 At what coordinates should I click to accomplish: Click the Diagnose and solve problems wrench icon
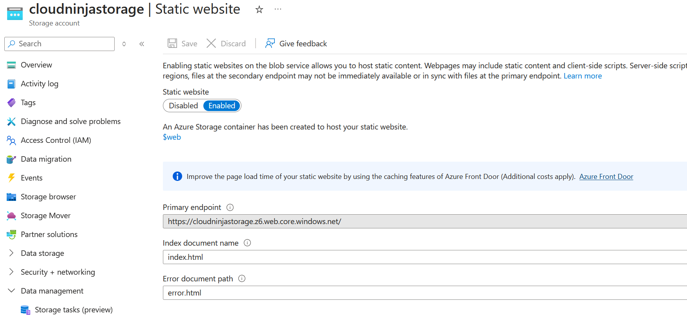(11, 122)
